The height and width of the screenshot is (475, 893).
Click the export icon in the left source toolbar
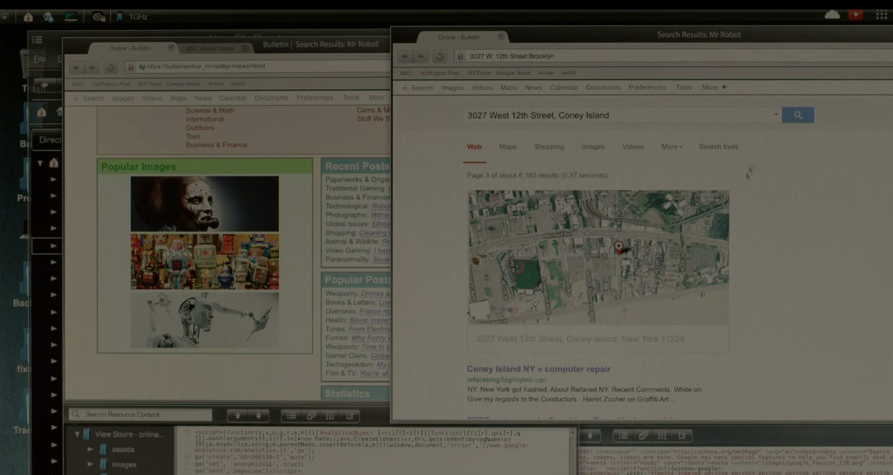click(x=350, y=416)
